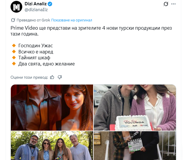Click the Оцени този превод label
This screenshot has width=183, height=160.
tap(29, 77)
